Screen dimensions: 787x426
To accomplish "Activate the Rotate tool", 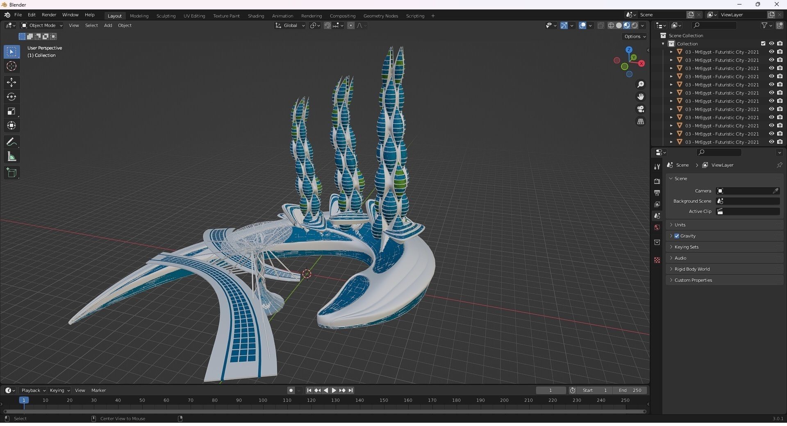I will click(x=11, y=97).
